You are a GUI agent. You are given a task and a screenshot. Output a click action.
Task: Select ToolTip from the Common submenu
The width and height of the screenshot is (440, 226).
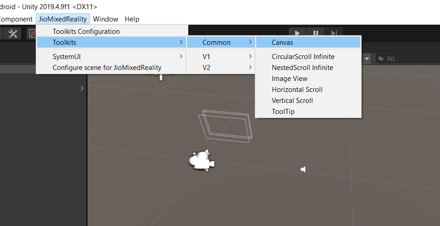point(283,112)
